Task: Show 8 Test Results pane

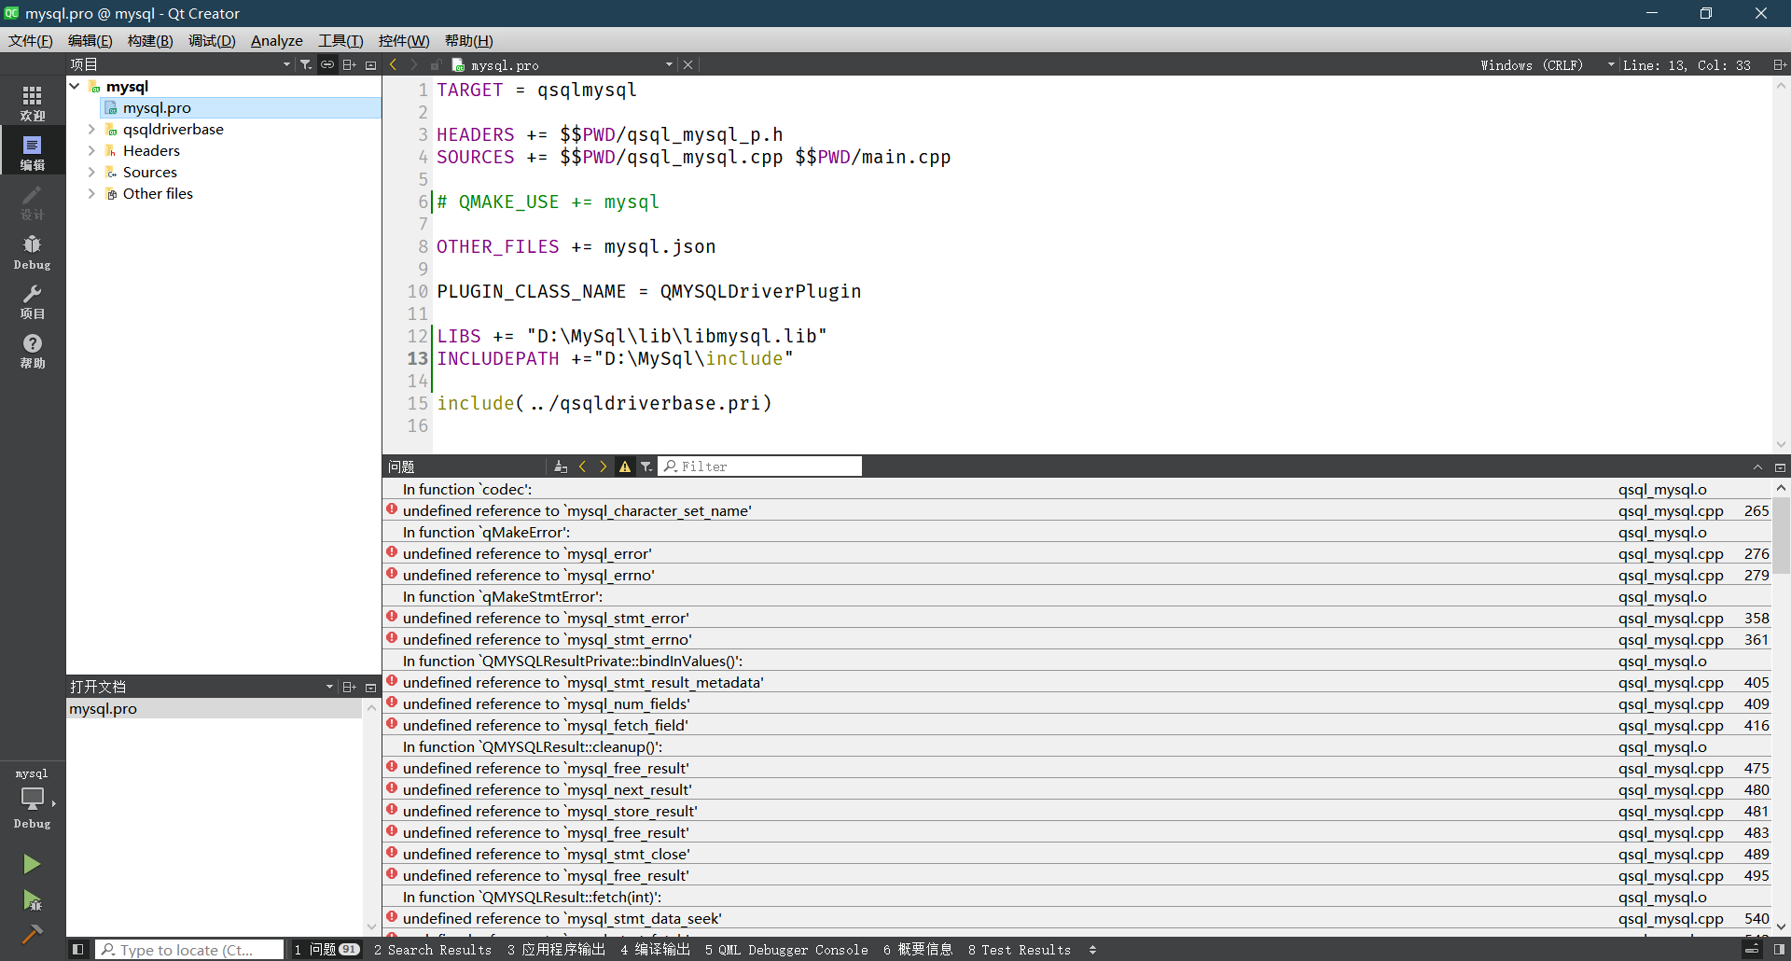Action: [x=1019, y=950]
